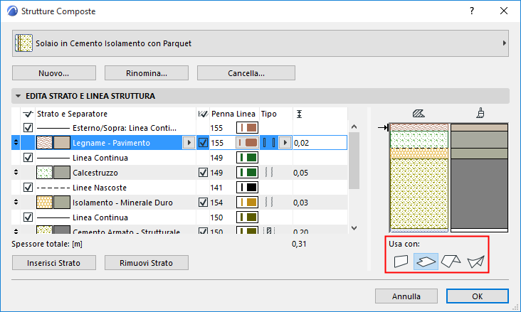Click the help question mark button
The width and height of the screenshot is (521, 312).
point(472,11)
